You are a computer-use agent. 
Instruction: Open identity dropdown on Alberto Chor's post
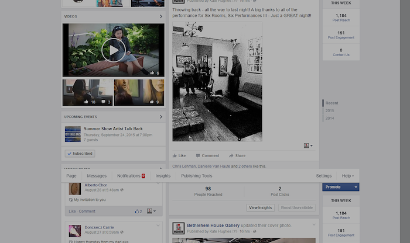pos(151,211)
